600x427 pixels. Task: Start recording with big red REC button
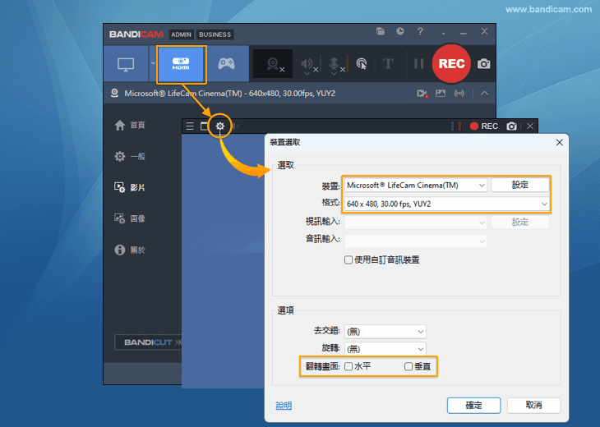(x=451, y=63)
